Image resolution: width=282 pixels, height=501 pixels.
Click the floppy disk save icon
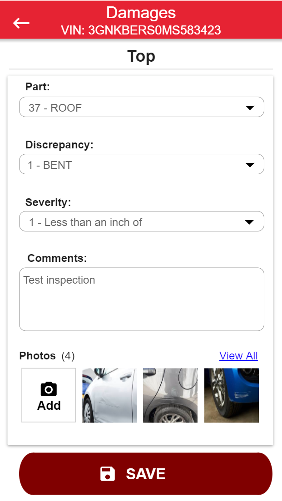click(108, 474)
